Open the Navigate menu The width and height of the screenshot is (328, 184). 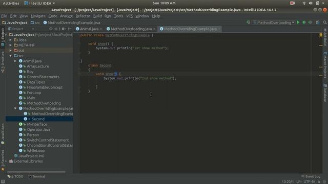point(38,16)
